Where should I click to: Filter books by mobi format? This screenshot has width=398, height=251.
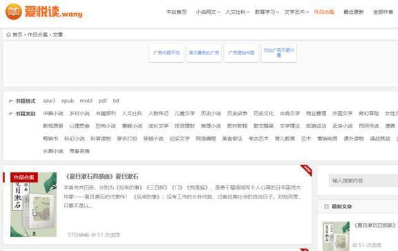click(86, 101)
